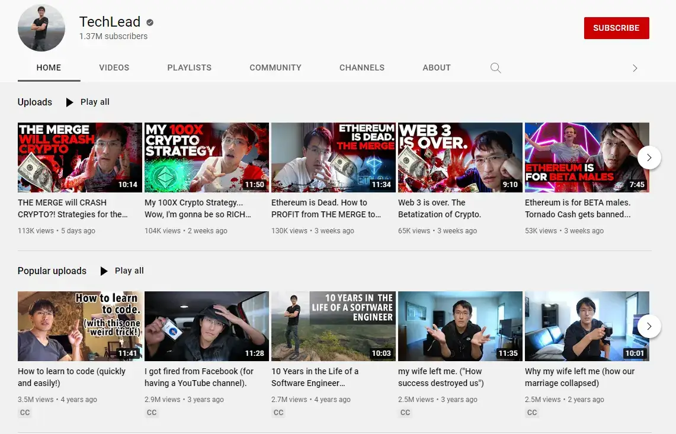Click the TechLead channel name
The width and height of the screenshot is (676, 434).
[x=110, y=21]
